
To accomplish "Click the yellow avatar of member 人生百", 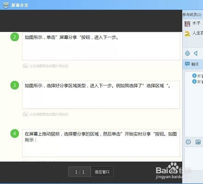I will pyautogui.click(x=187, y=34).
